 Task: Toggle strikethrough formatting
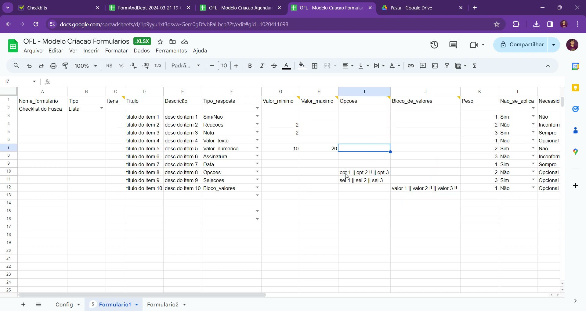[274, 66]
